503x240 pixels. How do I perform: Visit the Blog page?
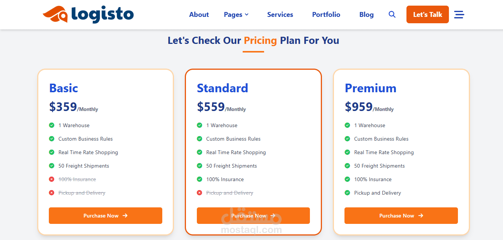(366, 15)
